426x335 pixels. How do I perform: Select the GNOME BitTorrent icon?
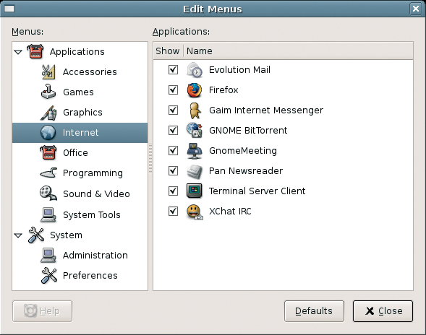(195, 130)
